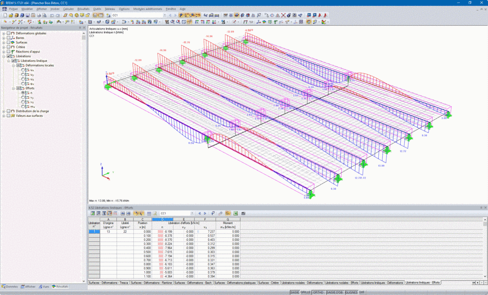Click the last icon in the table toolbar
The width and height of the screenshot is (488, 295).
coord(244,213)
